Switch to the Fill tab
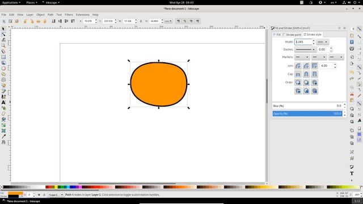This screenshot has width=363, height=204. point(277,35)
